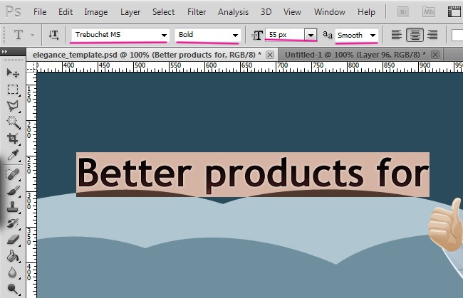The image size is (463, 298).
Task: Open the tool preset picker arrow
Action: (x=33, y=35)
